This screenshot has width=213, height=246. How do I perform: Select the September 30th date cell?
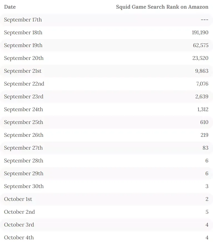(x=24, y=186)
